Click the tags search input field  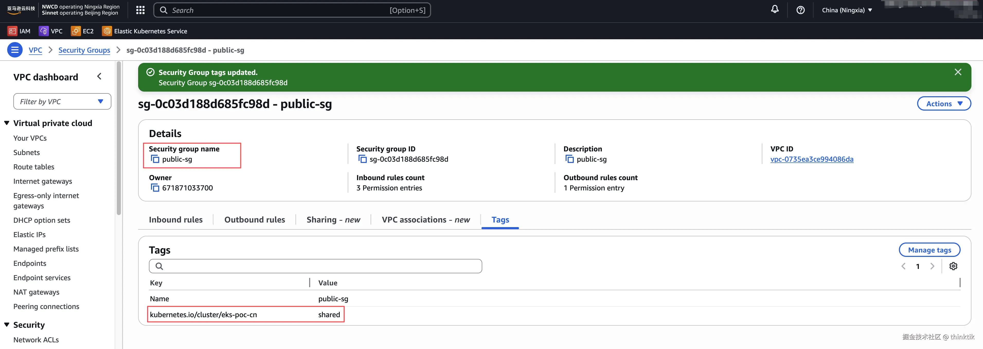coord(315,266)
